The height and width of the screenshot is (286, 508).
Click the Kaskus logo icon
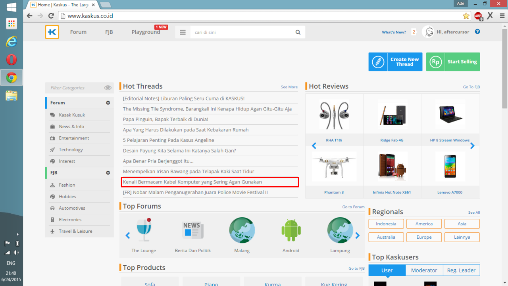pyautogui.click(x=52, y=32)
